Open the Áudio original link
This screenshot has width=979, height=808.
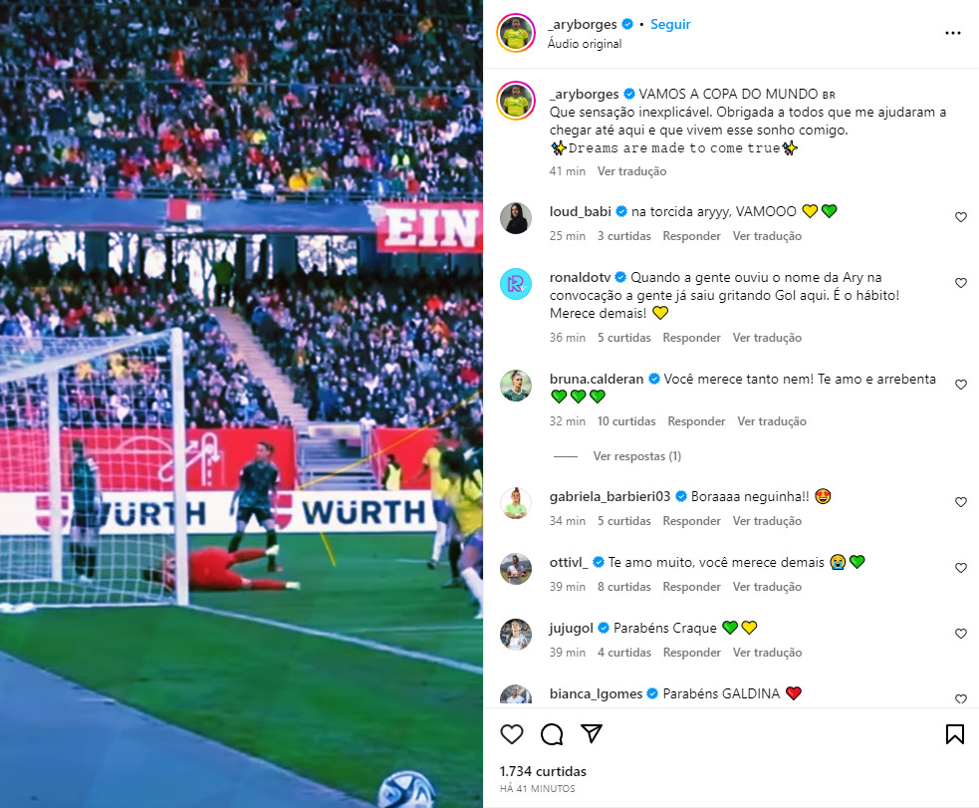(x=585, y=44)
